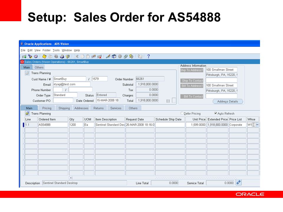Viewport: 283px width, 212px height.
Task: Select the header Main tab
Action: 27,67
